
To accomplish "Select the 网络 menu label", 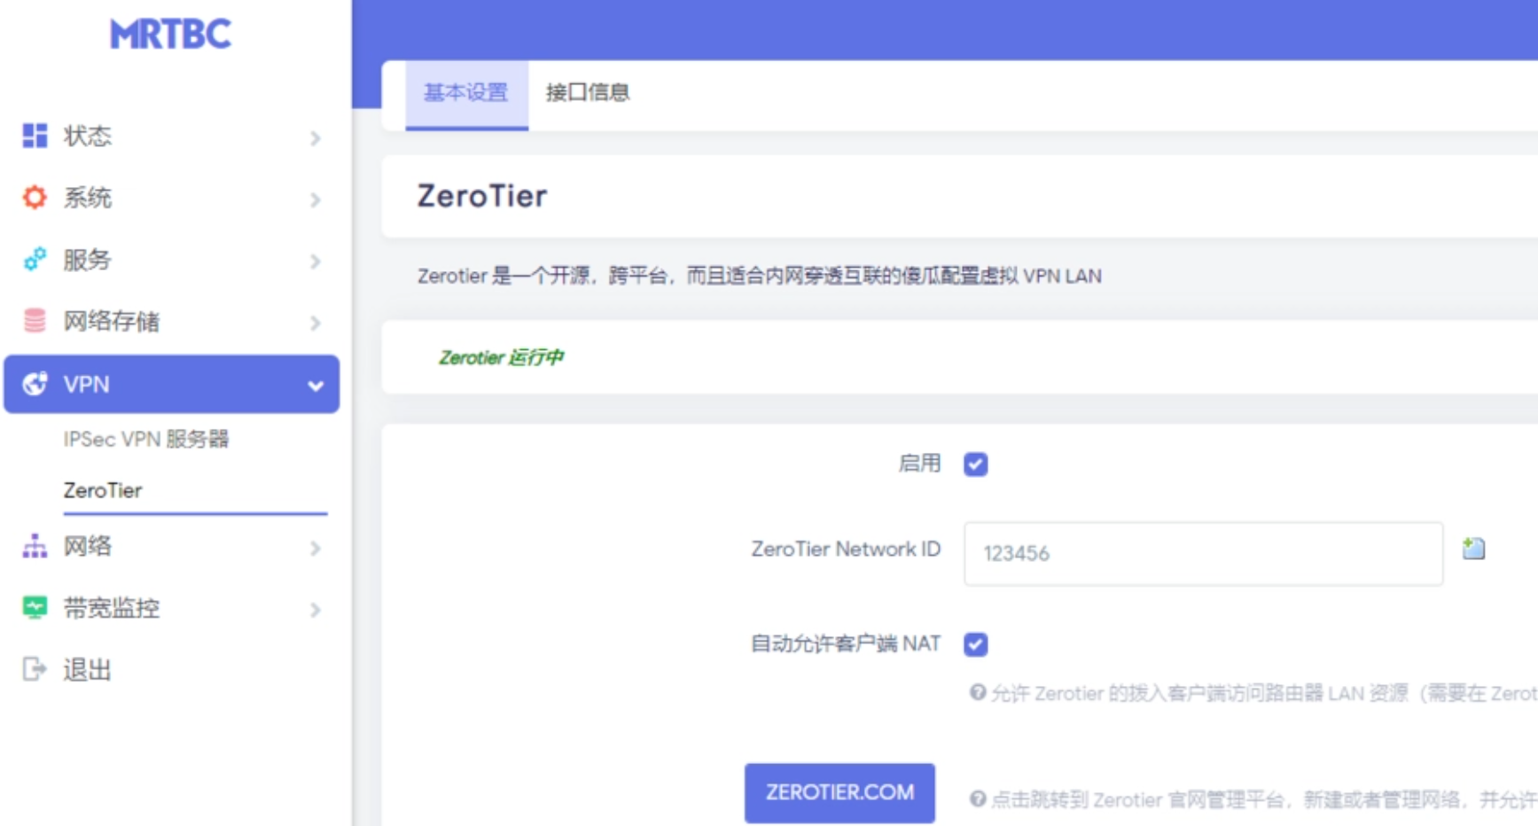I will 87,546.
